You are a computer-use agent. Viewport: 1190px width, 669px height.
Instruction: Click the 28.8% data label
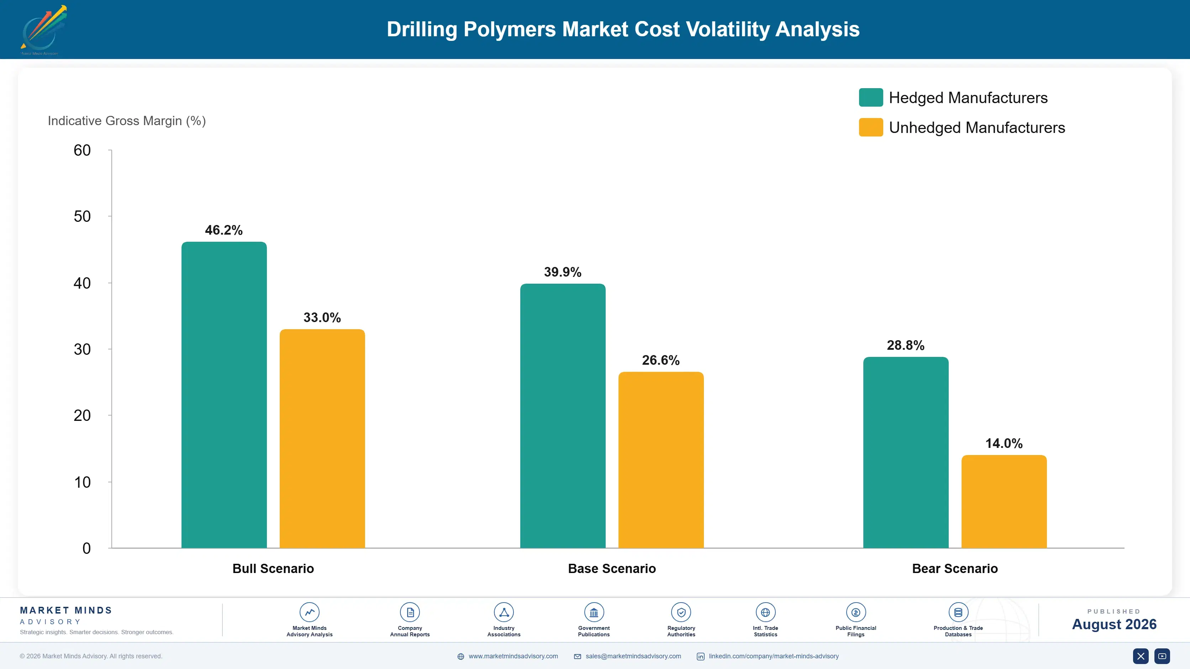pyautogui.click(x=905, y=345)
